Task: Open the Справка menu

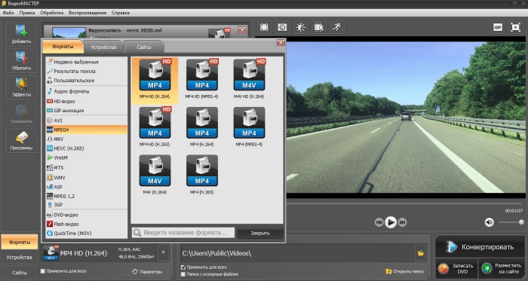Action: click(121, 13)
